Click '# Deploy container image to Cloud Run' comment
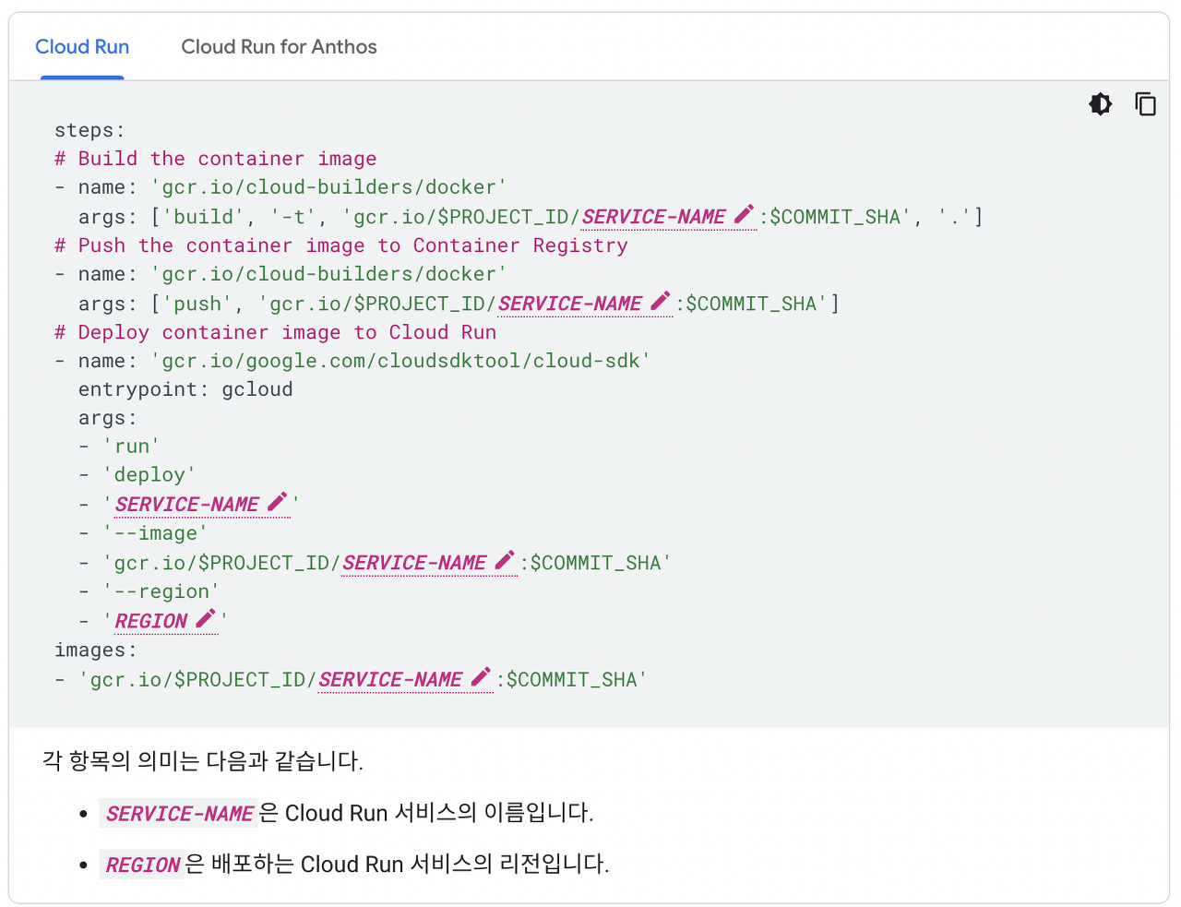The height and width of the screenshot is (907, 1181). point(276,332)
